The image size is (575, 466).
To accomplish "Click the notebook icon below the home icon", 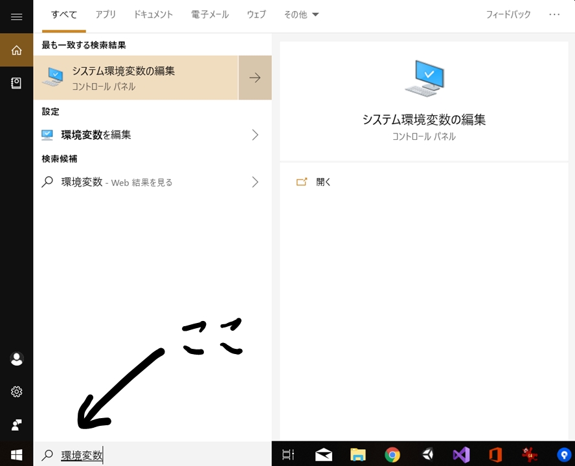I will [16, 83].
